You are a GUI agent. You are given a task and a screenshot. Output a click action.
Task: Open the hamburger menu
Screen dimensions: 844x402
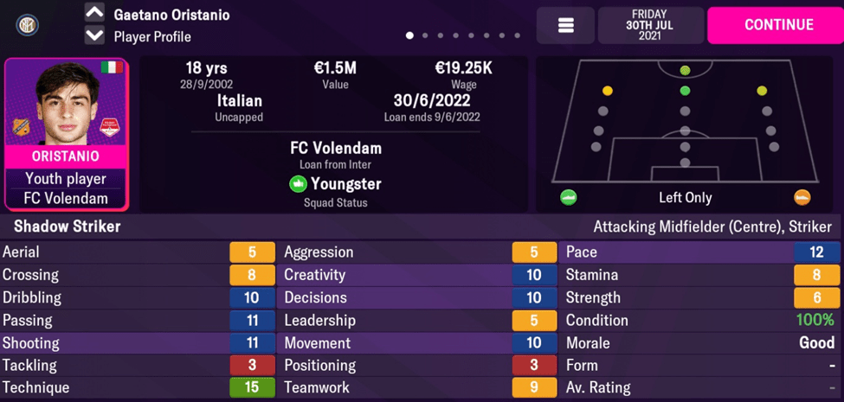[565, 26]
